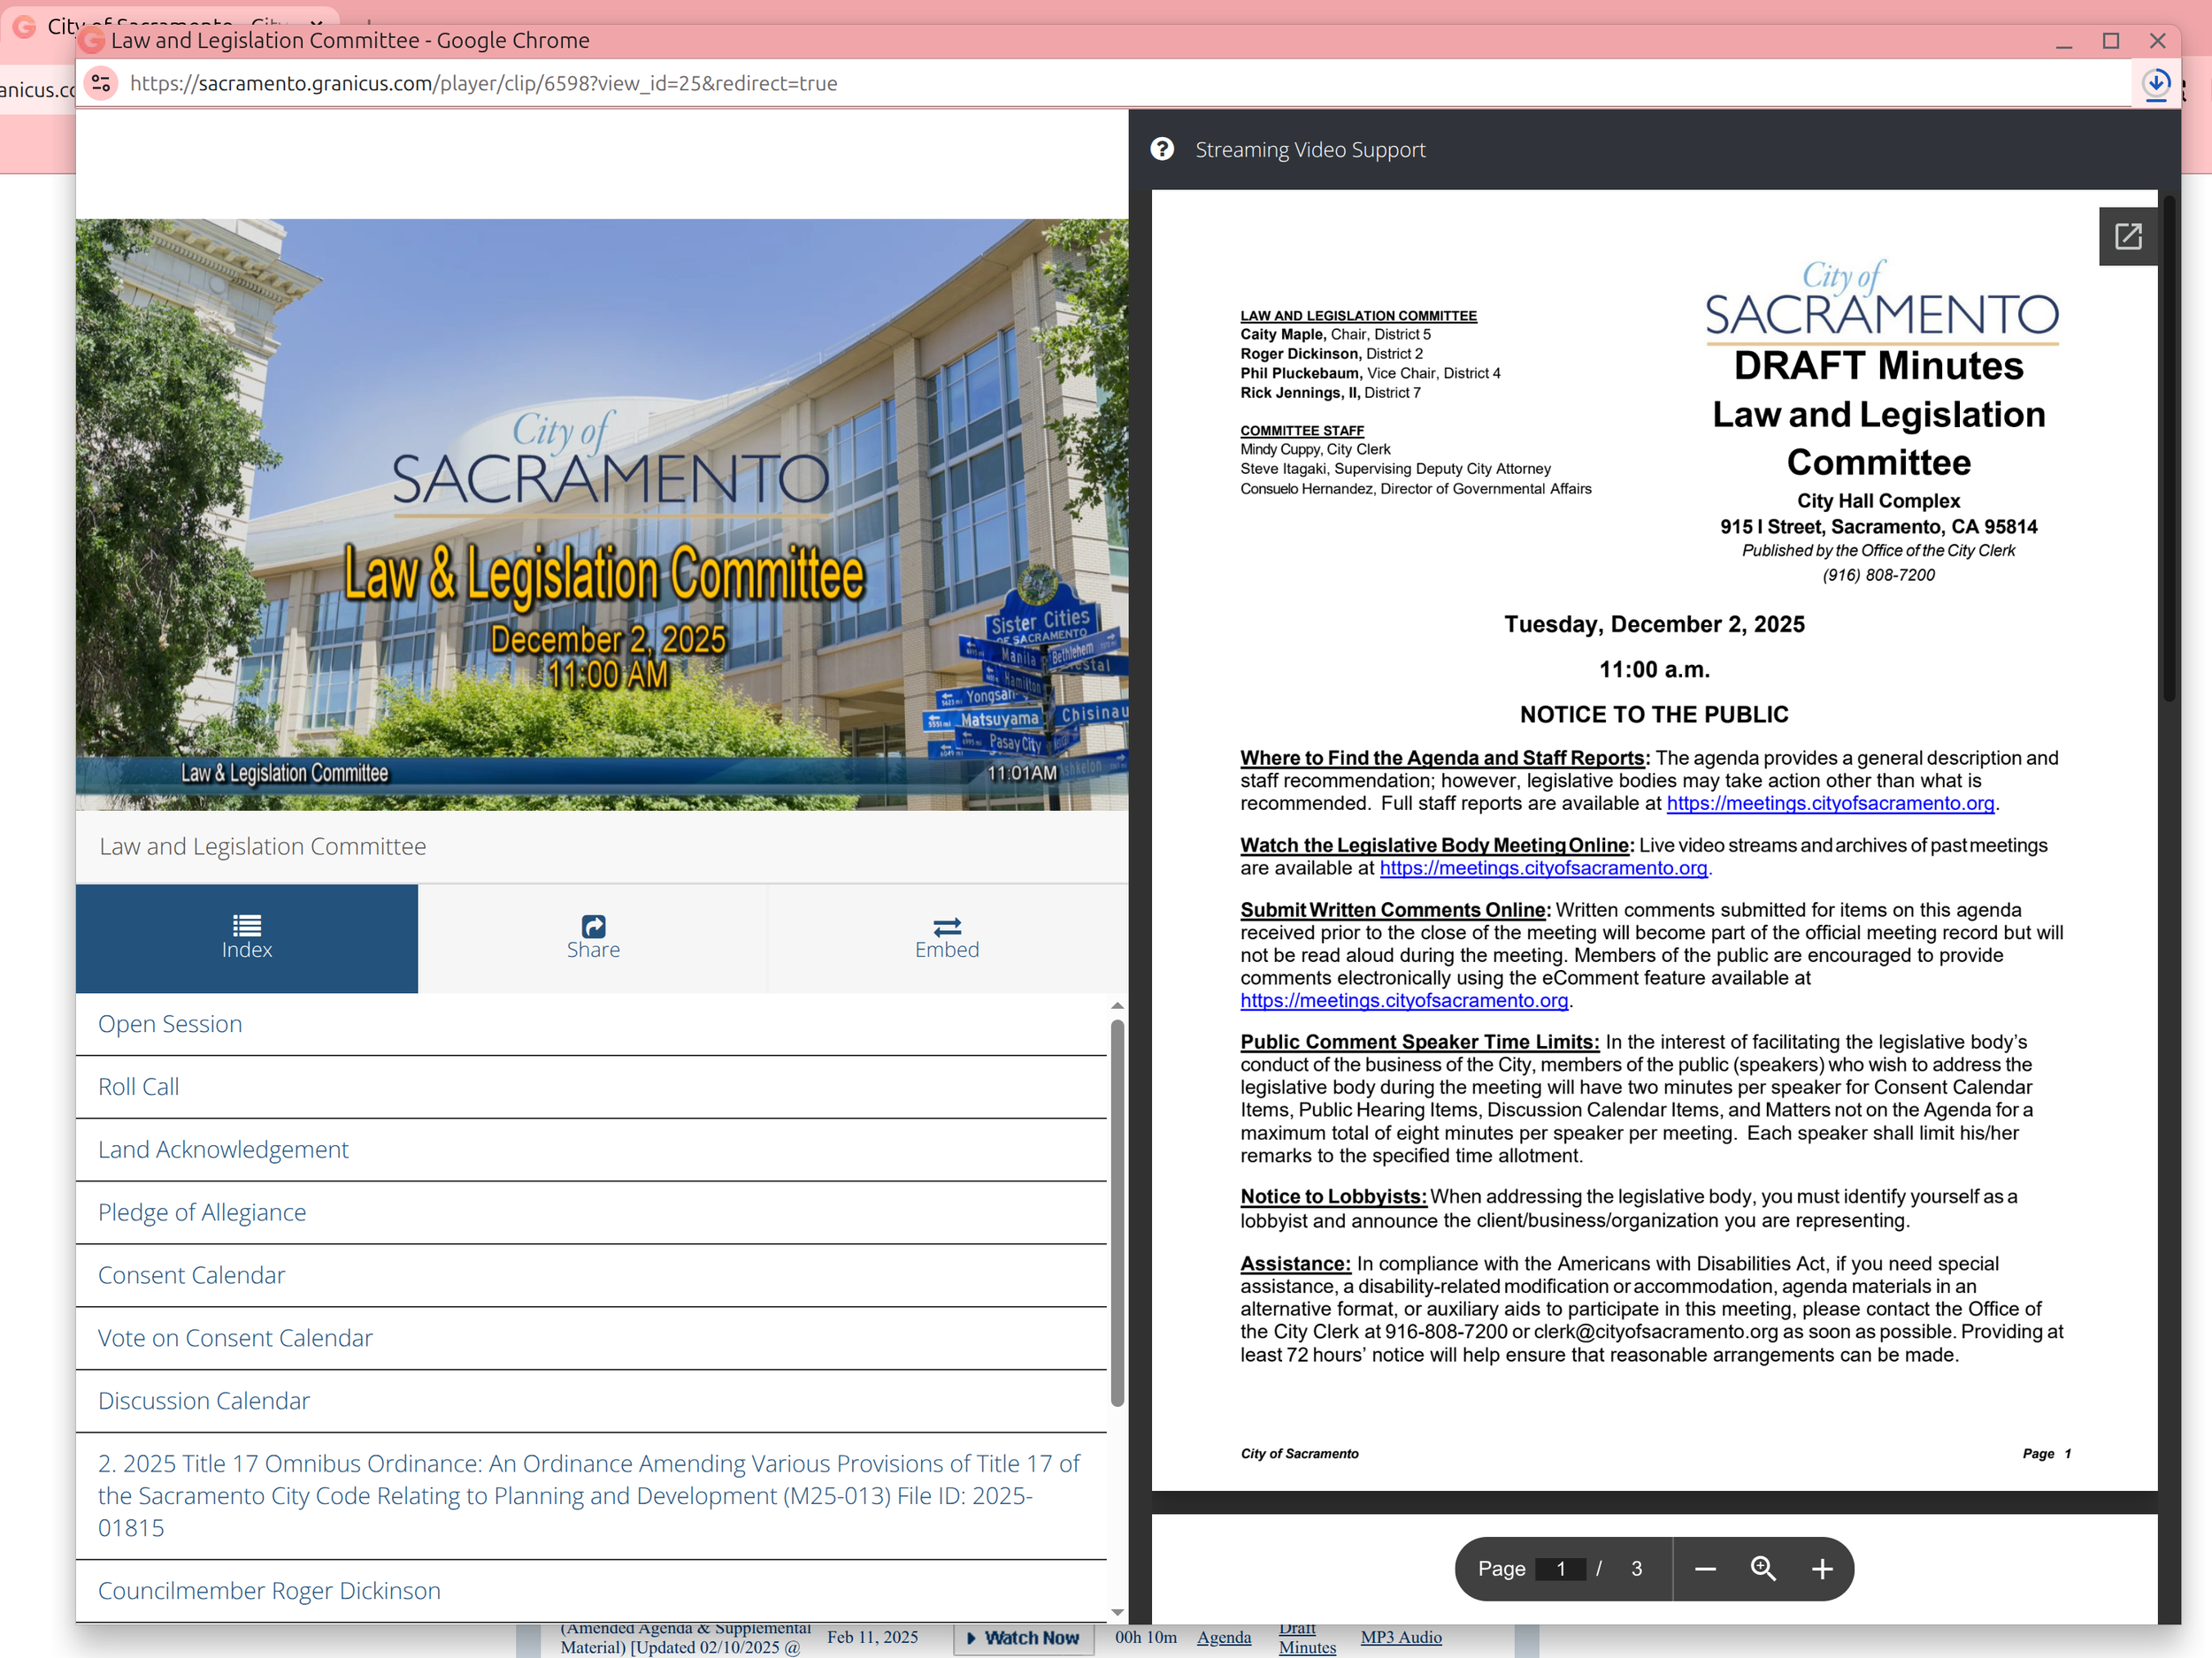Switch to the Share tab
2212x1658 pixels.
click(x=593, y=937)
